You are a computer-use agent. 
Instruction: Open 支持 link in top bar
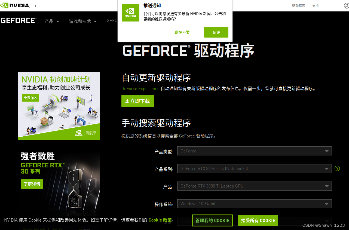[315, 6]
